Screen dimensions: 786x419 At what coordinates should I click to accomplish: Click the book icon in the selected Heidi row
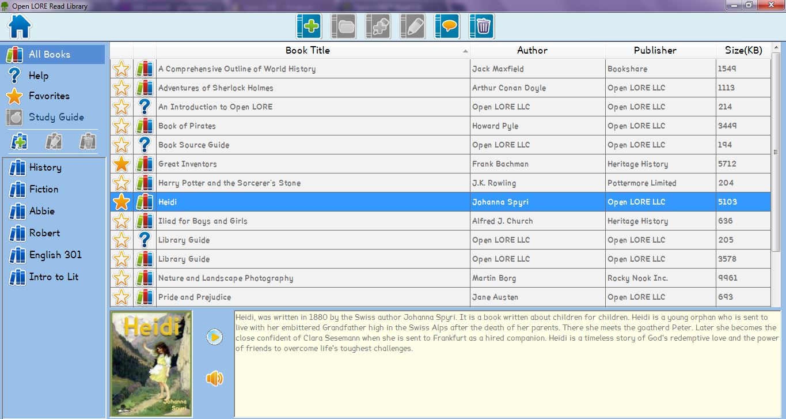pyautogui.click(x=145, y=202)
